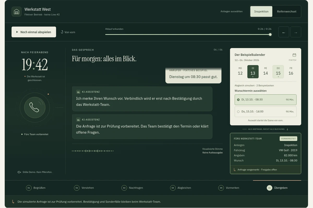The width and height of the screenshot is (313, 208).
Task: Click the VORBEREITET status badge
Action: [288, 139]
